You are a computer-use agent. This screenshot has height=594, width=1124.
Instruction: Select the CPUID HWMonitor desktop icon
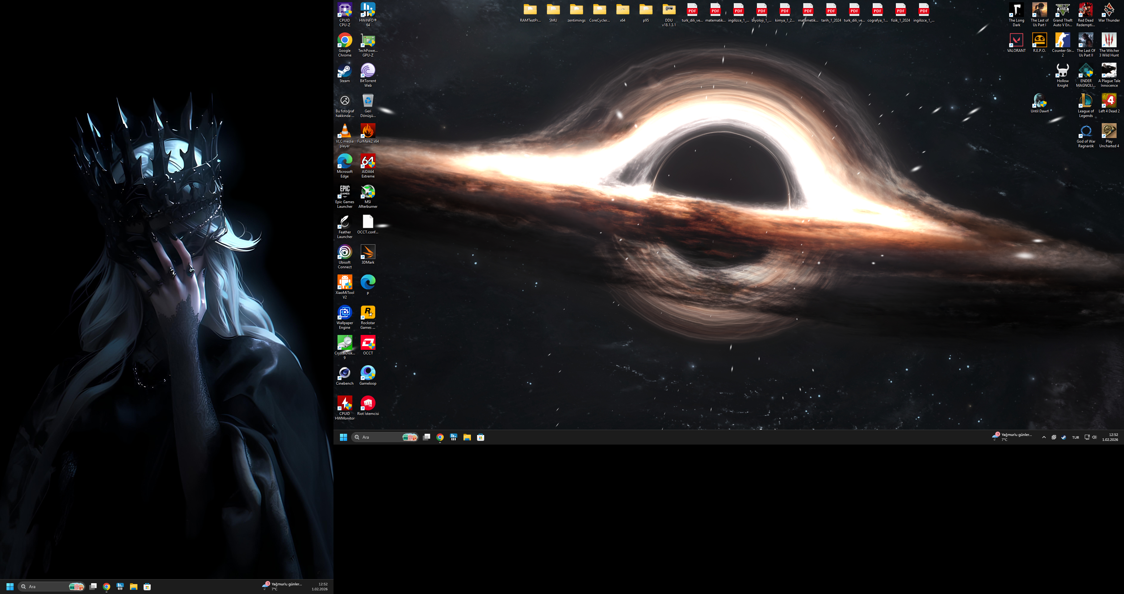[x=345, y=408]
